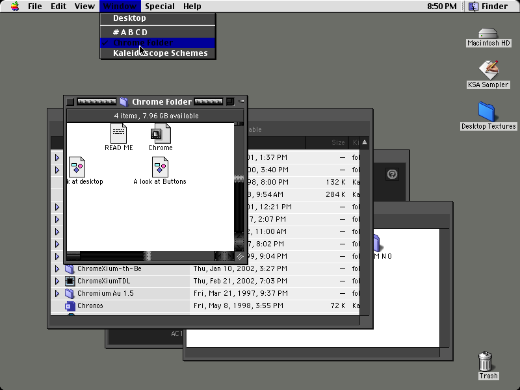520x390 pixels.
Task: Select the Trash icon
Action: (485, 361)
